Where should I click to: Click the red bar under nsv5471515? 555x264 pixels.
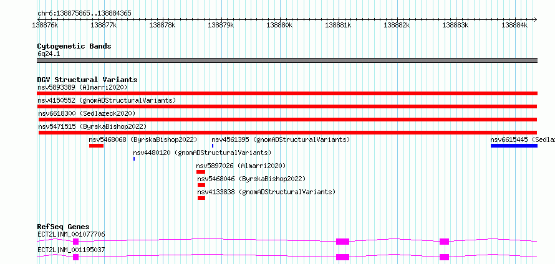tap(287, 133)
